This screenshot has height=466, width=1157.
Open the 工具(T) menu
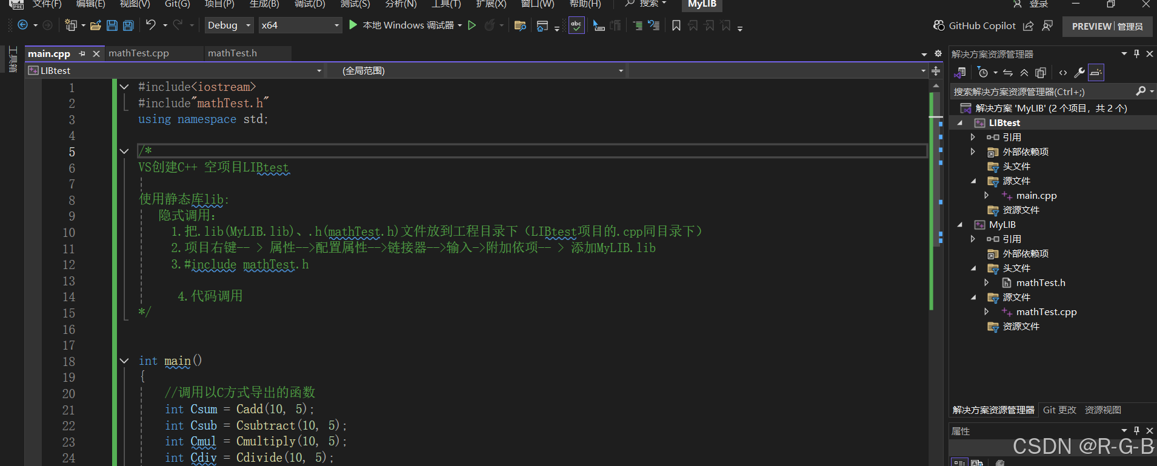pos(446,4)
